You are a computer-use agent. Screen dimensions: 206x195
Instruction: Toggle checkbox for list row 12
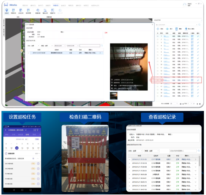[158, 71]
